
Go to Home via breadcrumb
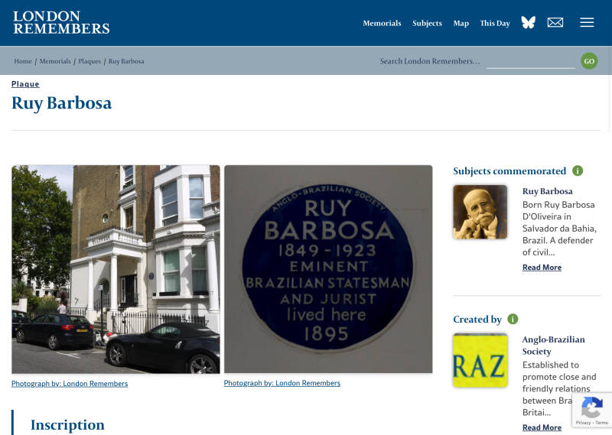tap(23, 61)
